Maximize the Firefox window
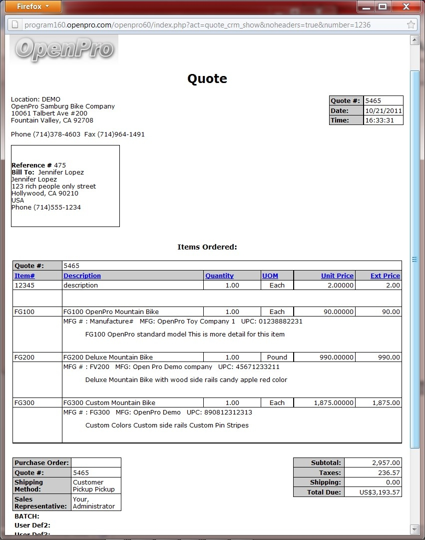The height and width of the screenshot is (540, 425). pos(383,6)
